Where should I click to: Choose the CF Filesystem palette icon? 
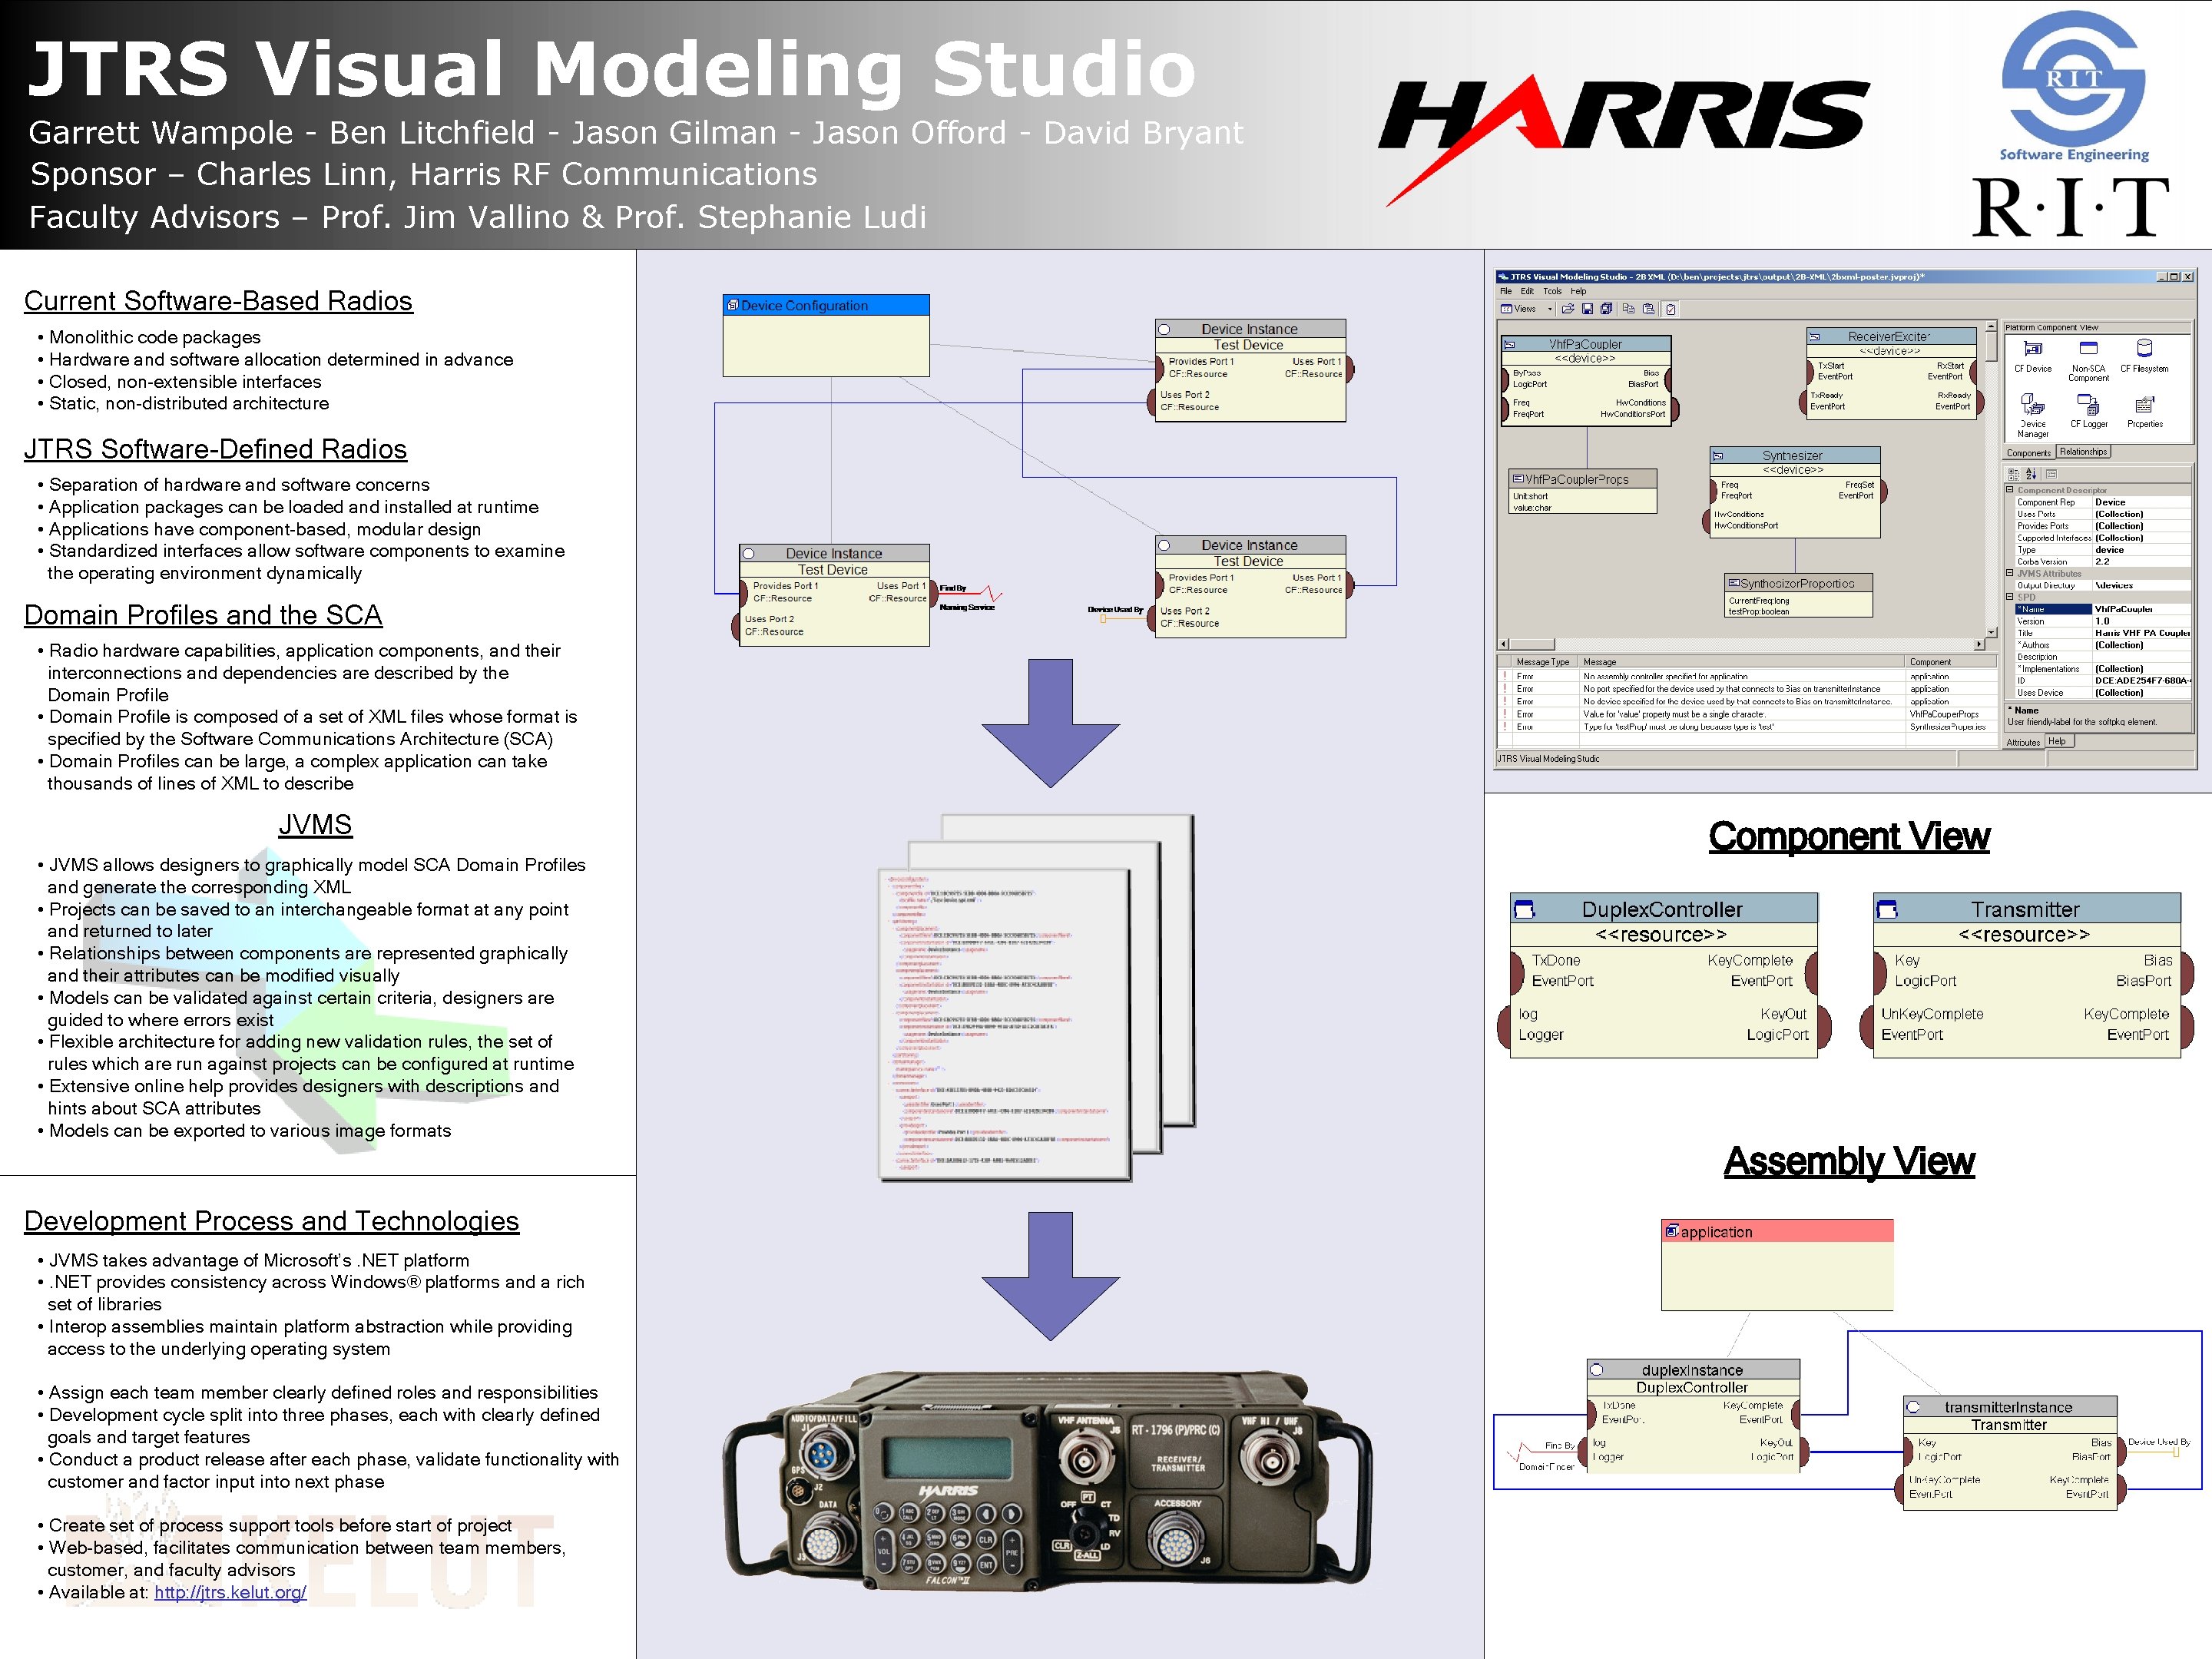coord(2144,348)
